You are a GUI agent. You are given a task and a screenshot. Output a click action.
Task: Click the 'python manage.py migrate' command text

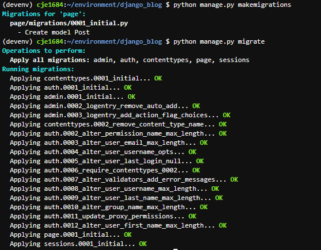tap(219, 41)
